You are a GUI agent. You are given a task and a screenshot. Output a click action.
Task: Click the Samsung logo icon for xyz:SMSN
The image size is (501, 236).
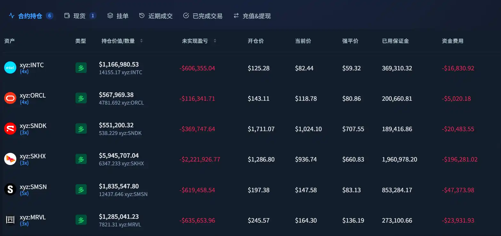click(x=10, y=189)
